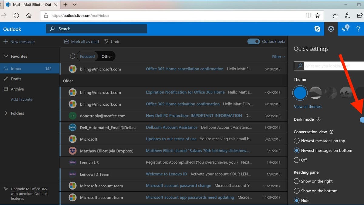This screenshot has width=364, height=205.
Task: Click the Mark all as read icon
Action: coord(67,42)
